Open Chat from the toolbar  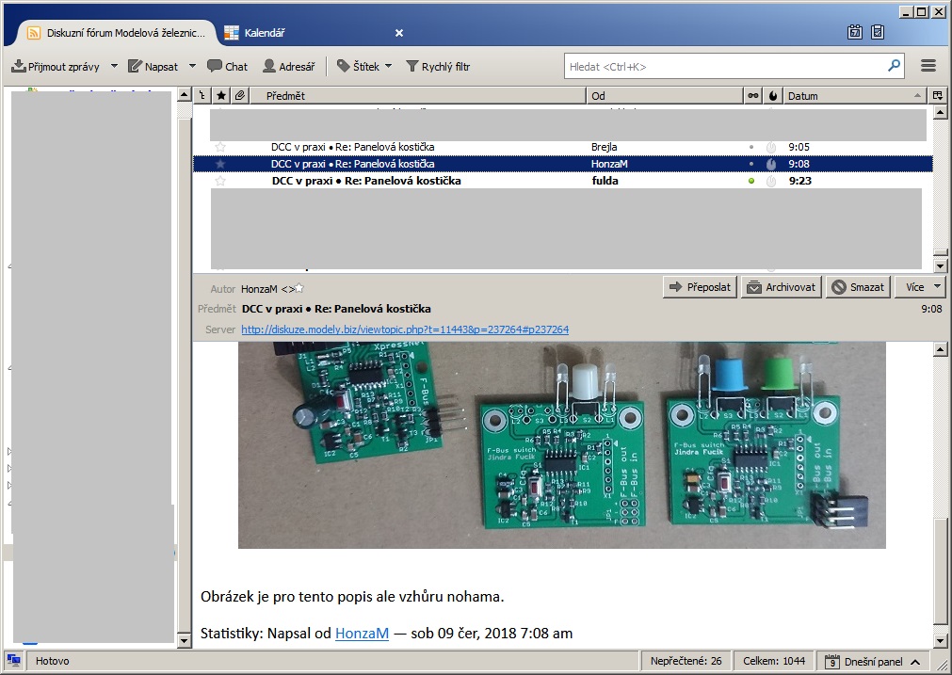tap(227, 67)
